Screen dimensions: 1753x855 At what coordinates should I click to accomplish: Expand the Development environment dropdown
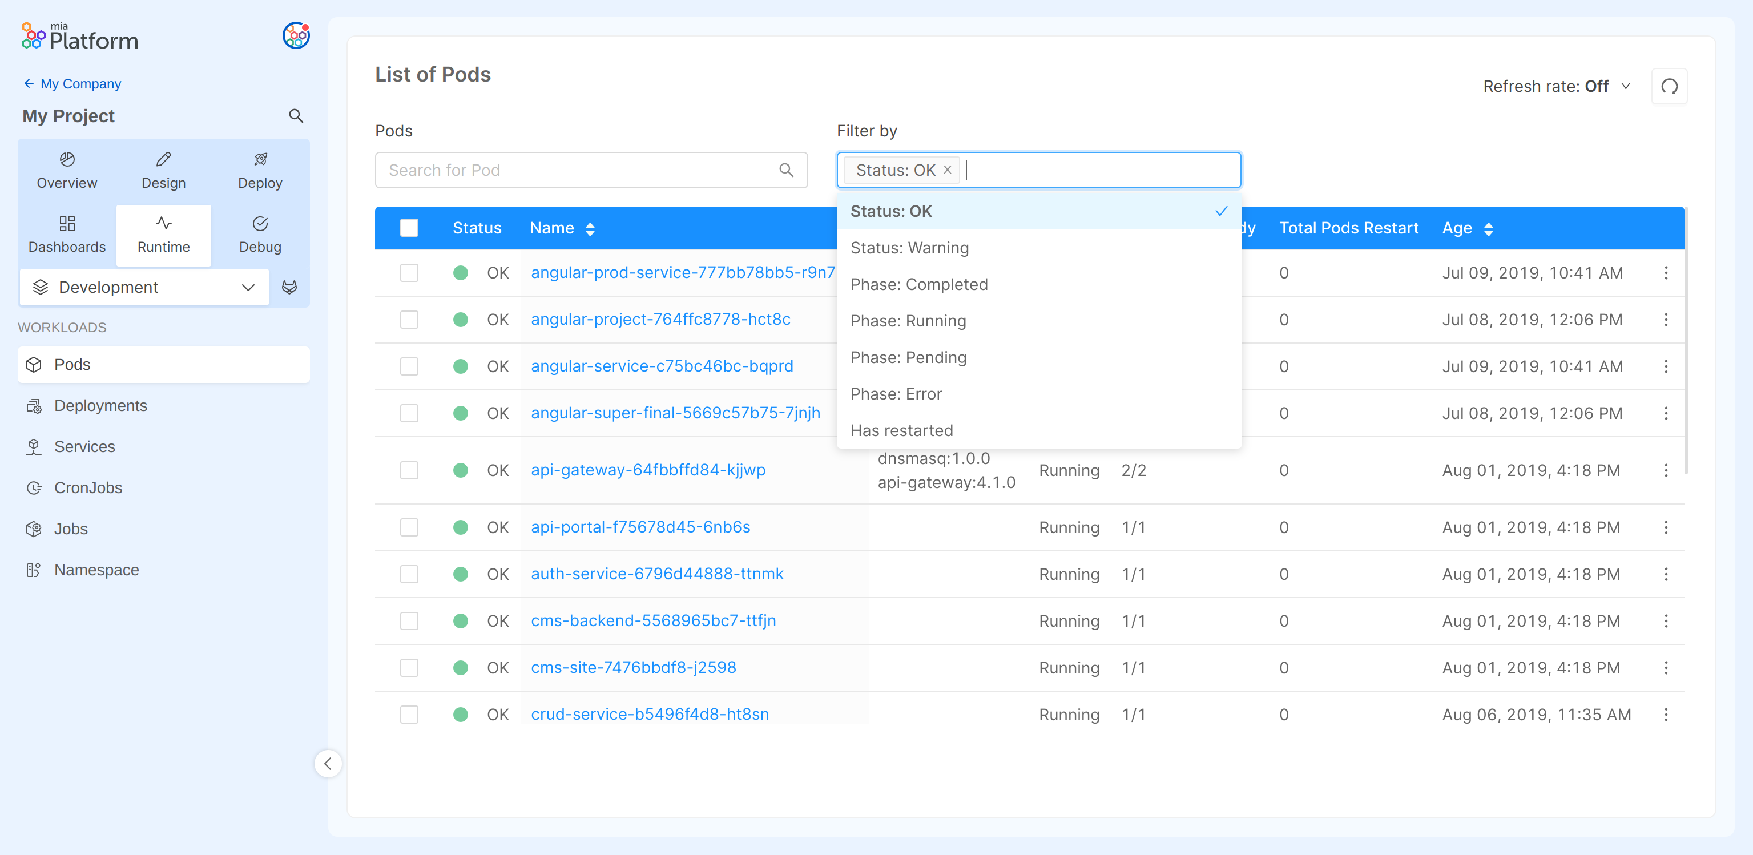point(144,287)
